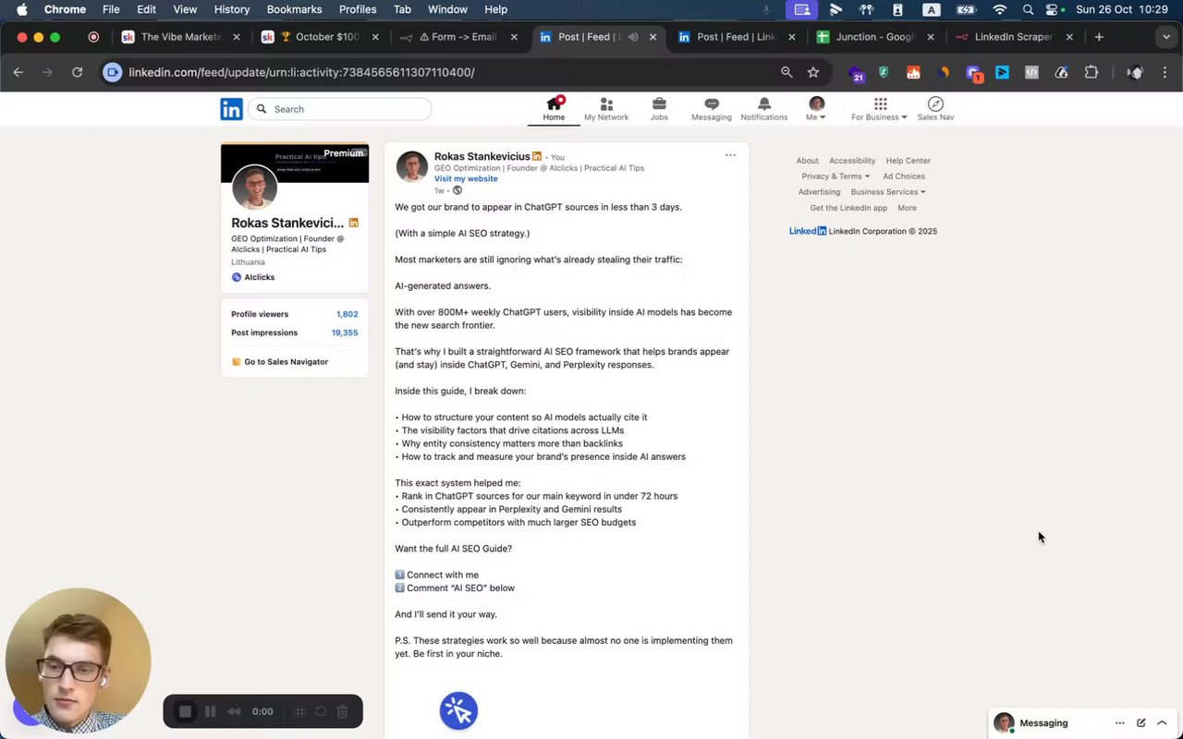The width and height of the screenshot is (1183, 739).
Task: Open the code-bracket extension icon
Action: click(x=1031, y=72)
